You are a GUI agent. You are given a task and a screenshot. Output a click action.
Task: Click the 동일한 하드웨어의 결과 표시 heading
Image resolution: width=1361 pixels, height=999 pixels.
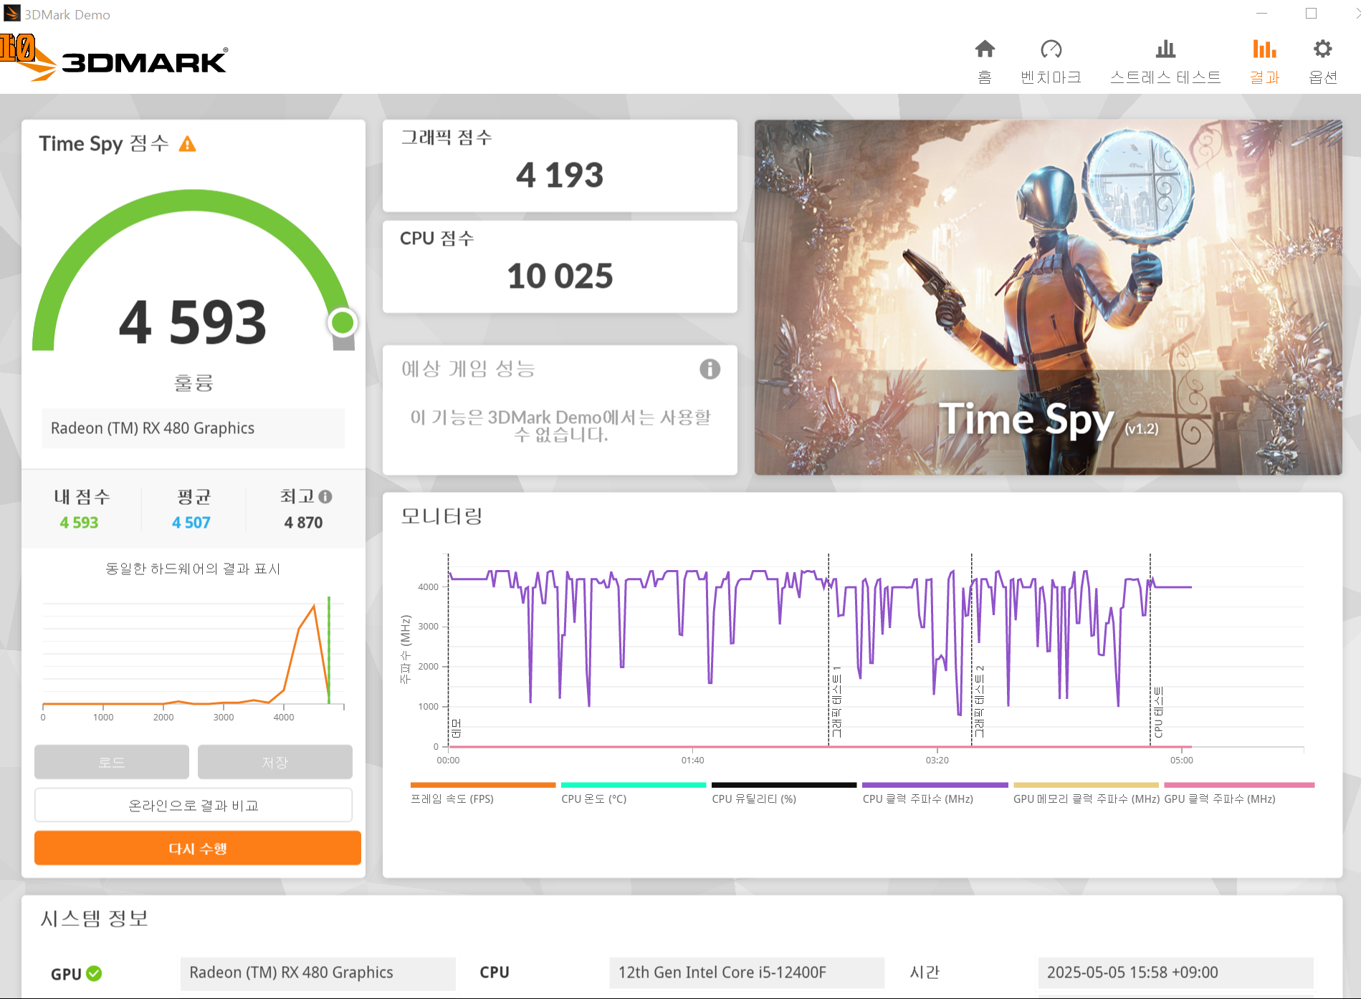(193, 569)
